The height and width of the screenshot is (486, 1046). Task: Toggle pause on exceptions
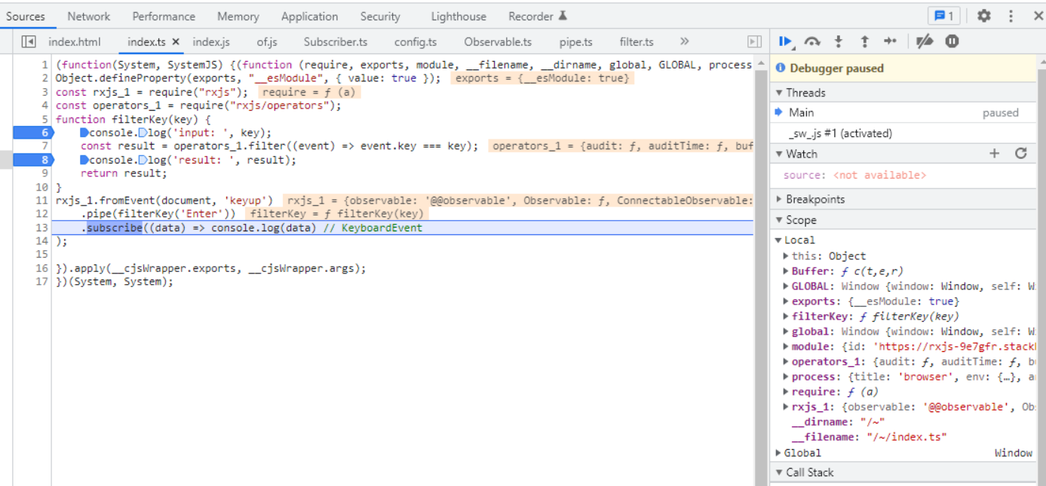click(952, 41)
